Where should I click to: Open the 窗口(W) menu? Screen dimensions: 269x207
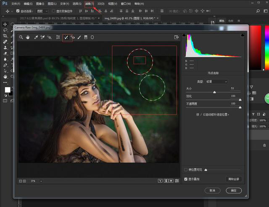coord(126,4)
